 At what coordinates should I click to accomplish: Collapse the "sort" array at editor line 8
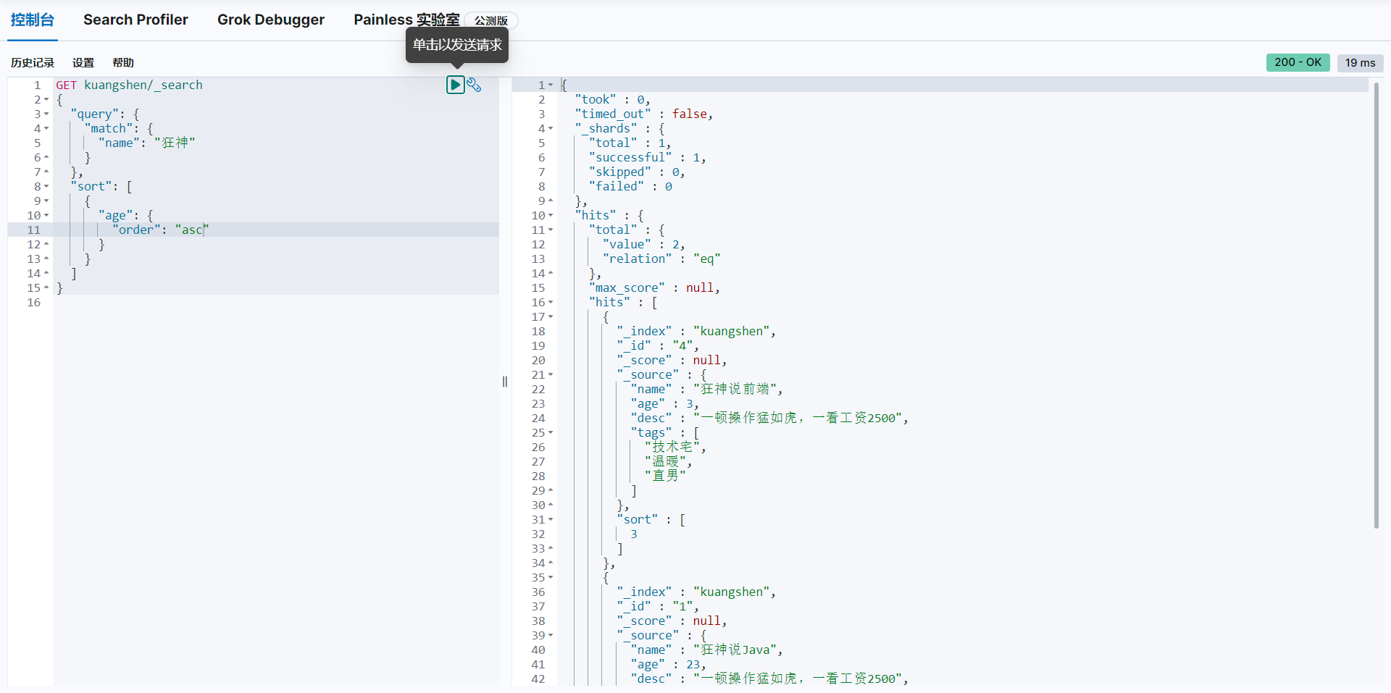click(46, 186)
